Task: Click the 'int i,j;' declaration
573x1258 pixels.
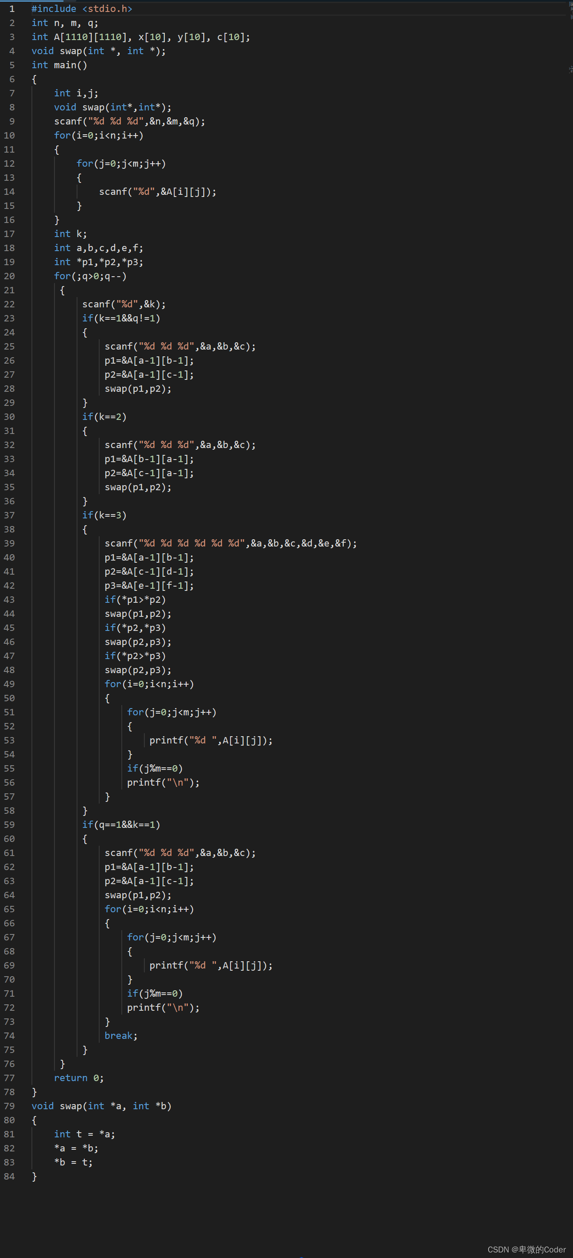Action: point(76,93)
